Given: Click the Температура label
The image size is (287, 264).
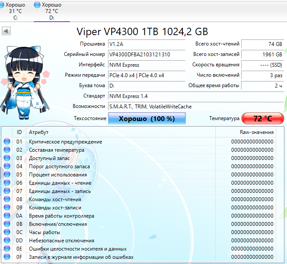Looking at the screenshot, I should (x=224, y=118).
